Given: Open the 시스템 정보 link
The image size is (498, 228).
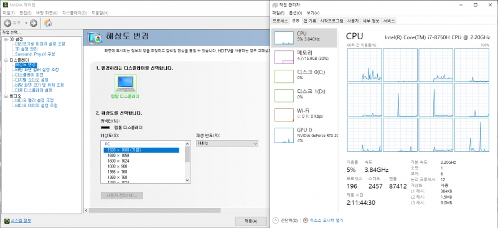Looking at the screenshot, I should coord(21,221).
